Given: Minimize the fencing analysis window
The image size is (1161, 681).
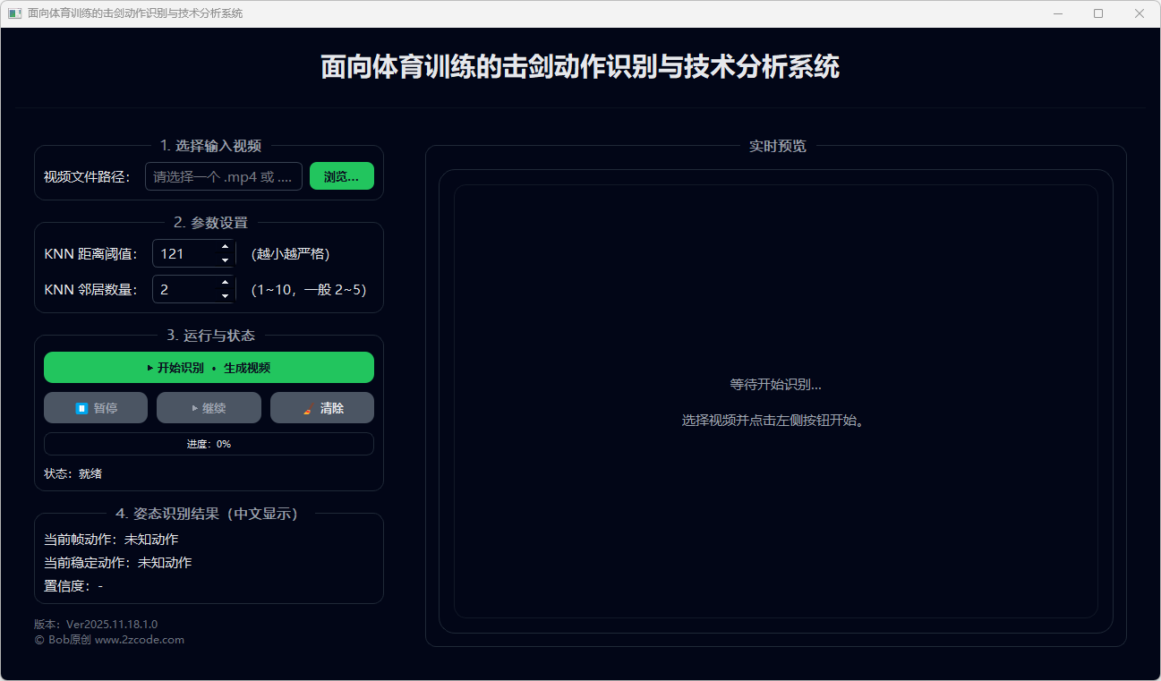Looking at the screenshot, I should point(1057,13).
